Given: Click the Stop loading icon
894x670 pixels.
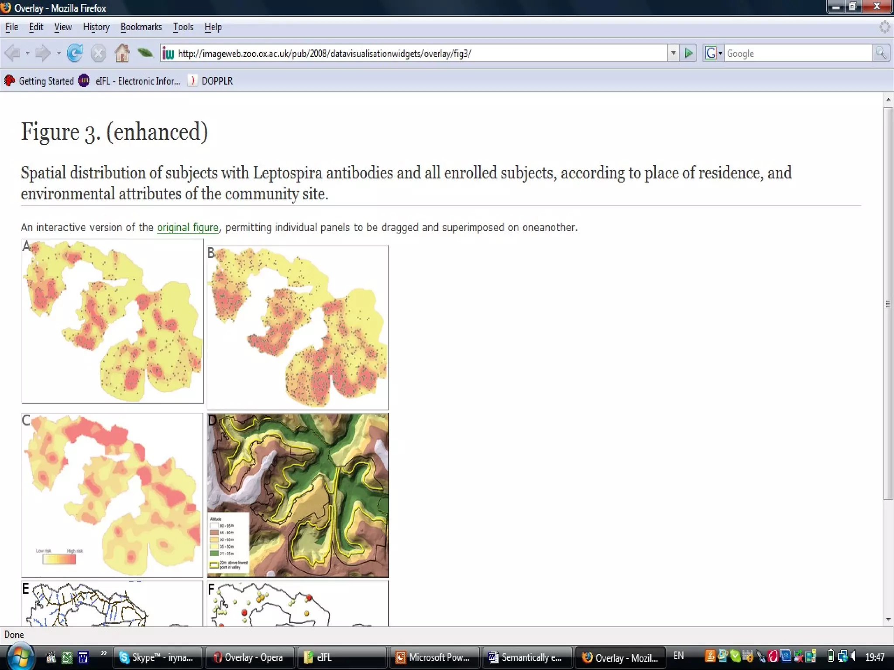Looking at the screenshot, I should (98, 53).
